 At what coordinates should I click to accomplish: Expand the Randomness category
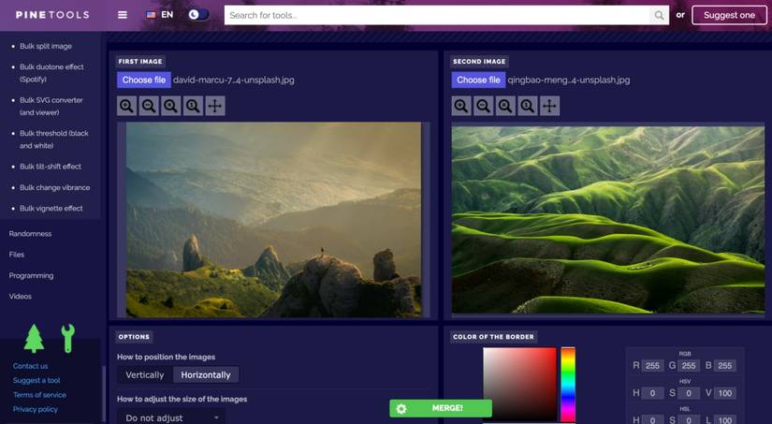point(30,233)
